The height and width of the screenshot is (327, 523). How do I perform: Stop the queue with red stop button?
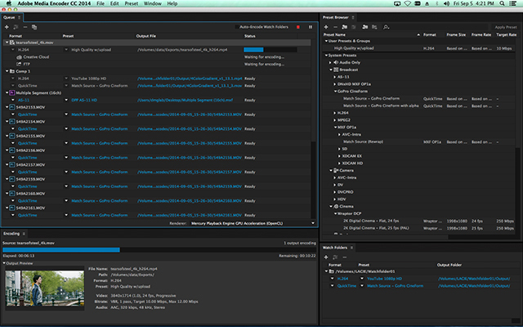pyautogui.click(x=299, y=26)
